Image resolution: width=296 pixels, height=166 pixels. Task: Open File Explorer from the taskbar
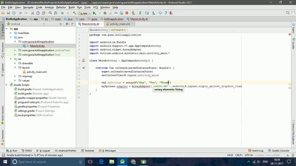pos(112,162)
